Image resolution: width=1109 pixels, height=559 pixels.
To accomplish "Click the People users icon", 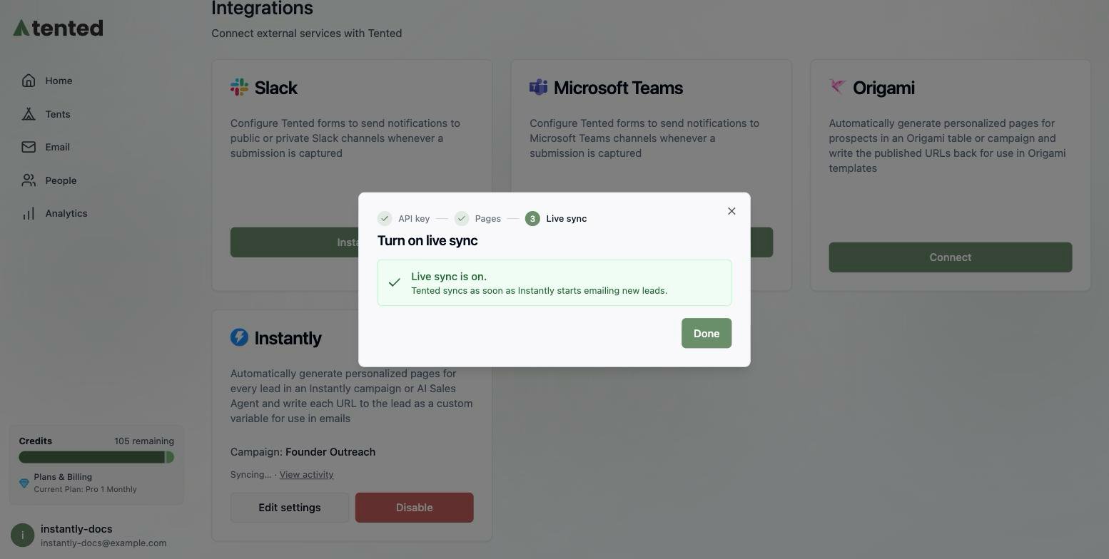I will [29, 180].
